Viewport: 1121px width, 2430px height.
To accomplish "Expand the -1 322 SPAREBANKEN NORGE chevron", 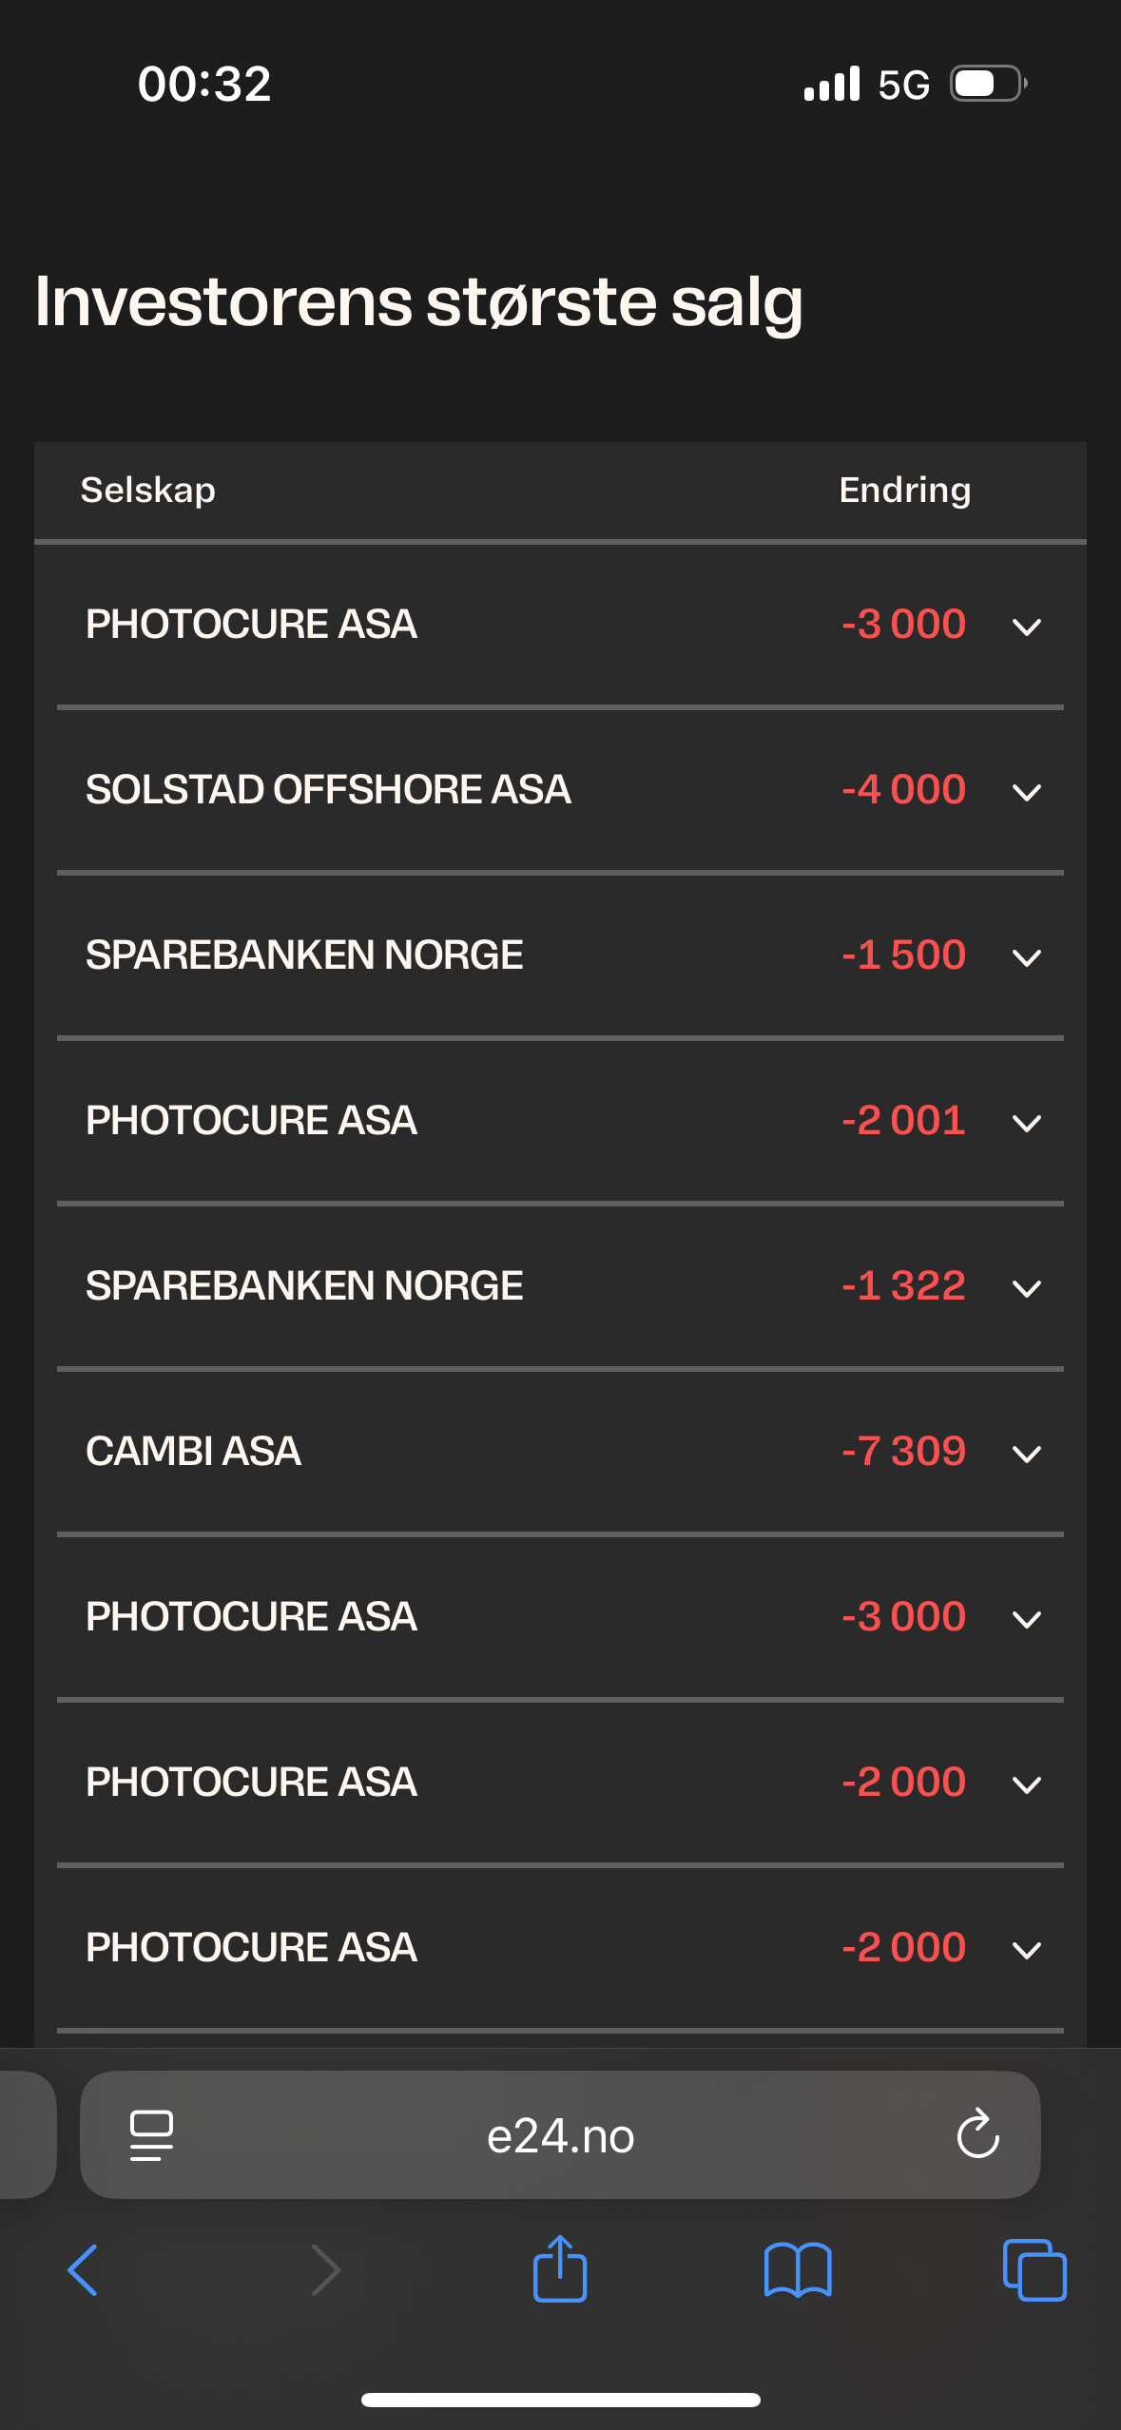I will [x=1027, y=1288].
